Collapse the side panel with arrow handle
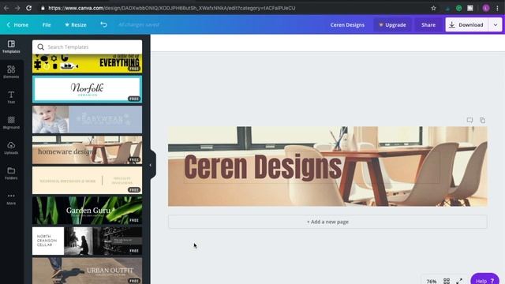This screenshot has height=284, width=505. (151, 165)
